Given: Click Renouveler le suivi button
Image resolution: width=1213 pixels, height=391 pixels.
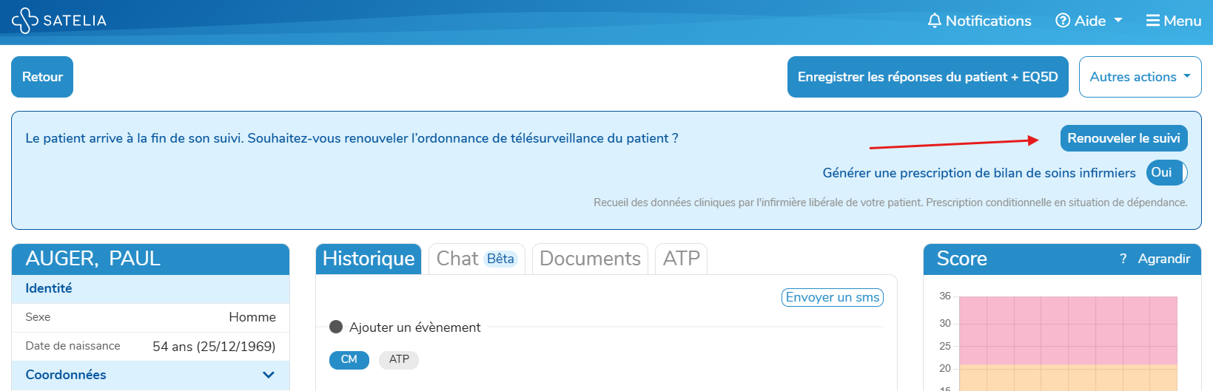Looking at the screenshot, I should click(1123, 138).
